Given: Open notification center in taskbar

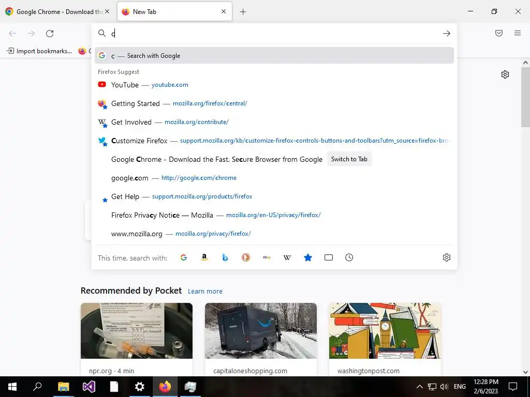Looking at the screenshot, I should coord(513,387).
